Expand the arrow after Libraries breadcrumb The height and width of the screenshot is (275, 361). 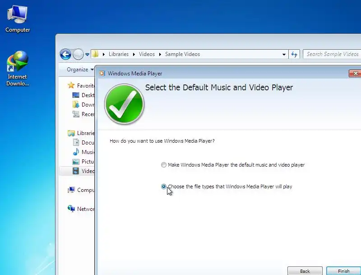point(134,54)
